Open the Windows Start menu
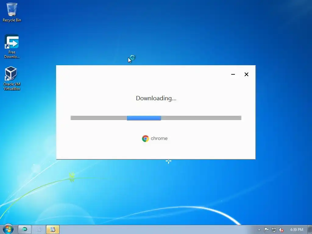This screenshot has width=312, height=234. [8, 229]
